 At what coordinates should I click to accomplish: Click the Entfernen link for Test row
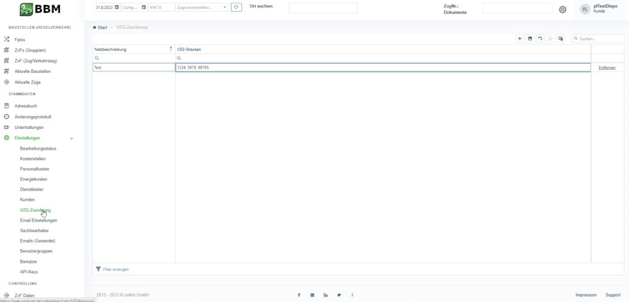pos(607,68)
